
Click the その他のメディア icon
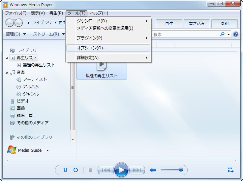13,123
